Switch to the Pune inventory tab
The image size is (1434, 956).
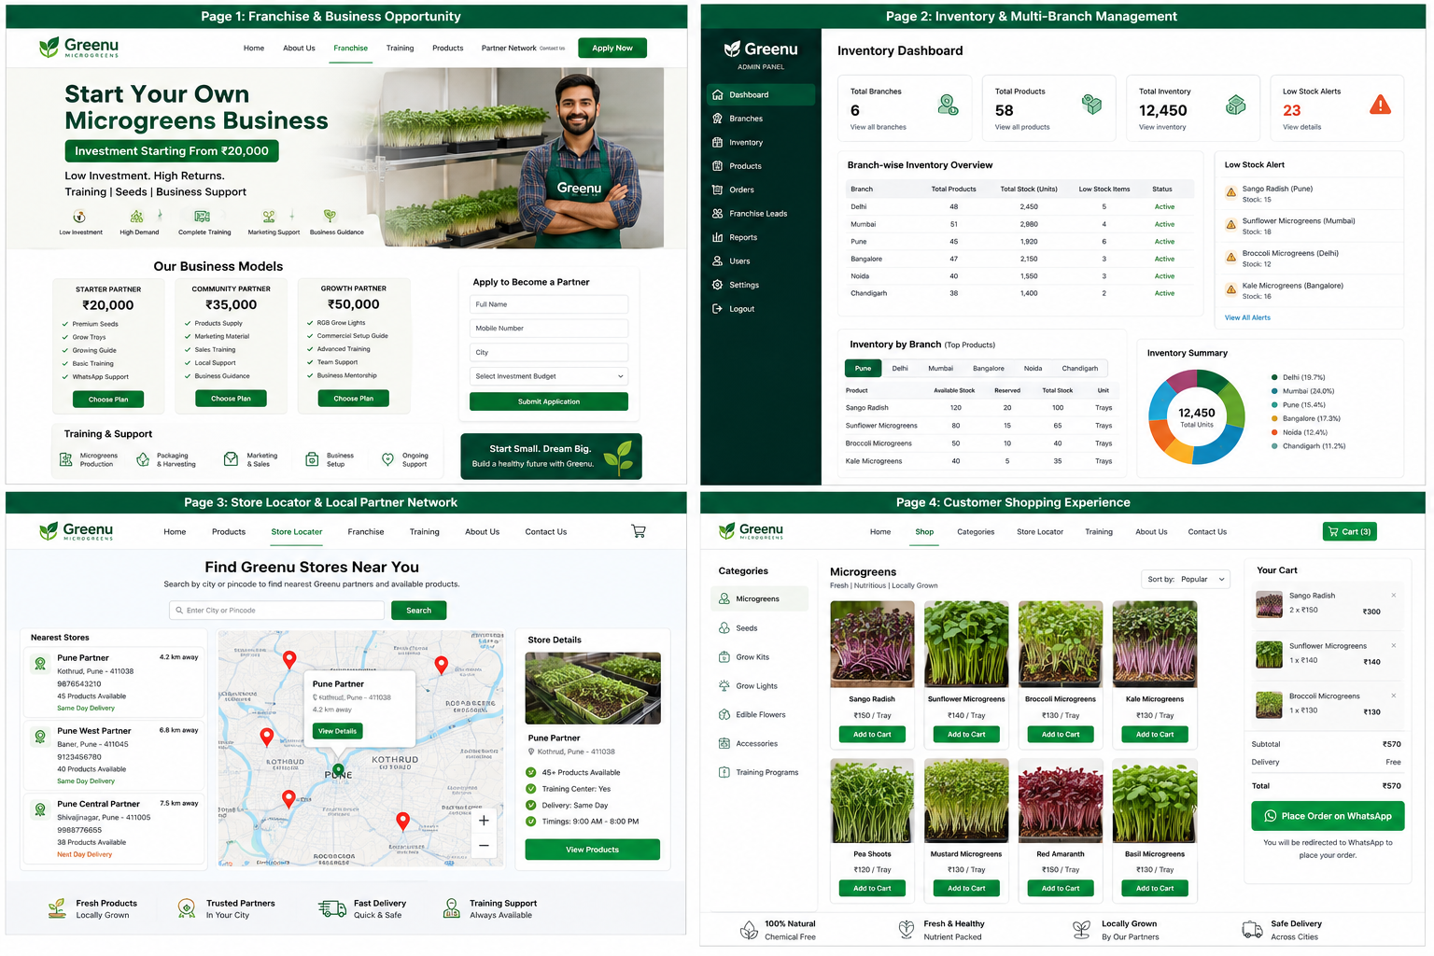coord(863,368)
